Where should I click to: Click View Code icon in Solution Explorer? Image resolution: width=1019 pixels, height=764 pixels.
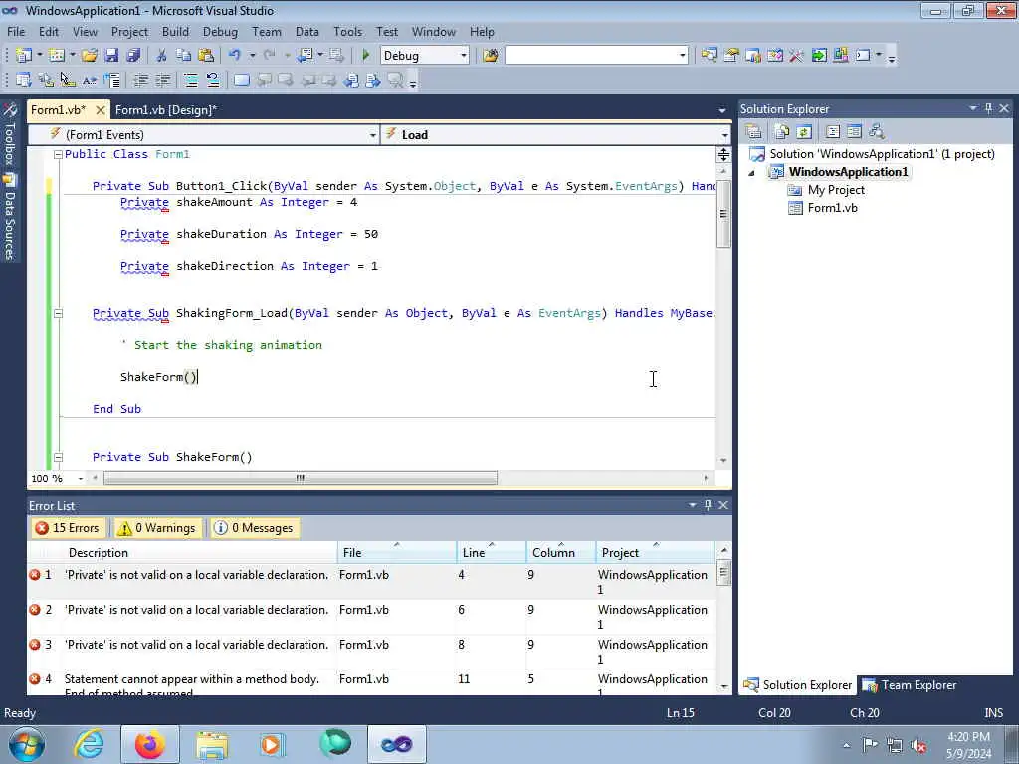click(x=833, y=132)
